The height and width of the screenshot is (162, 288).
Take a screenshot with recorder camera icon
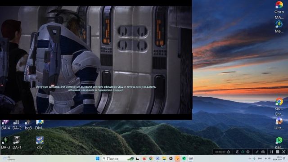click(263, 152)
